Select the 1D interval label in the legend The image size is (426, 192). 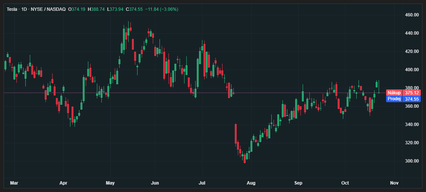pyautogui.click(x=25, y=9)
